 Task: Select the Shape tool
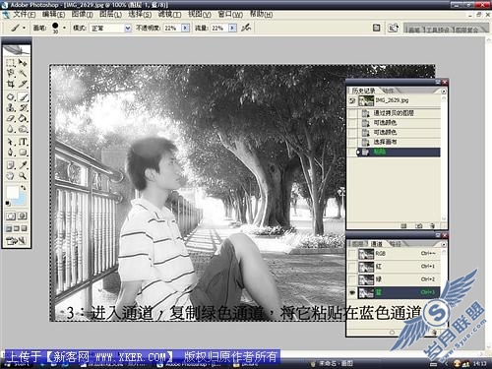[x=23, y=153]
